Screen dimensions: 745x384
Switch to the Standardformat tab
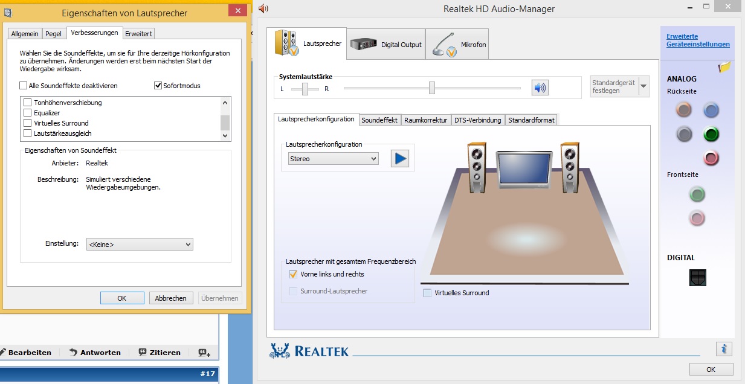(x=531, y=120)
